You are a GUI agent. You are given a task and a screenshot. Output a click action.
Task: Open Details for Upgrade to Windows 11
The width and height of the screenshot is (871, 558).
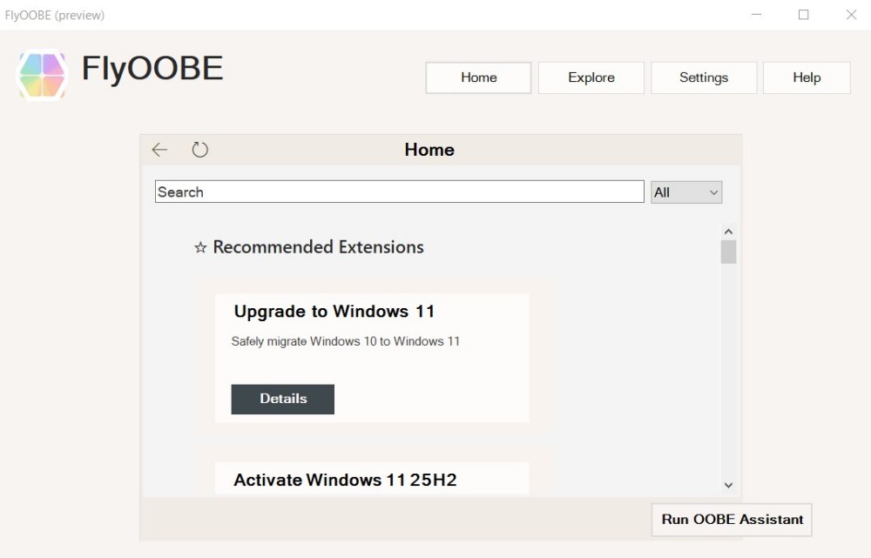tap(282, 399)
